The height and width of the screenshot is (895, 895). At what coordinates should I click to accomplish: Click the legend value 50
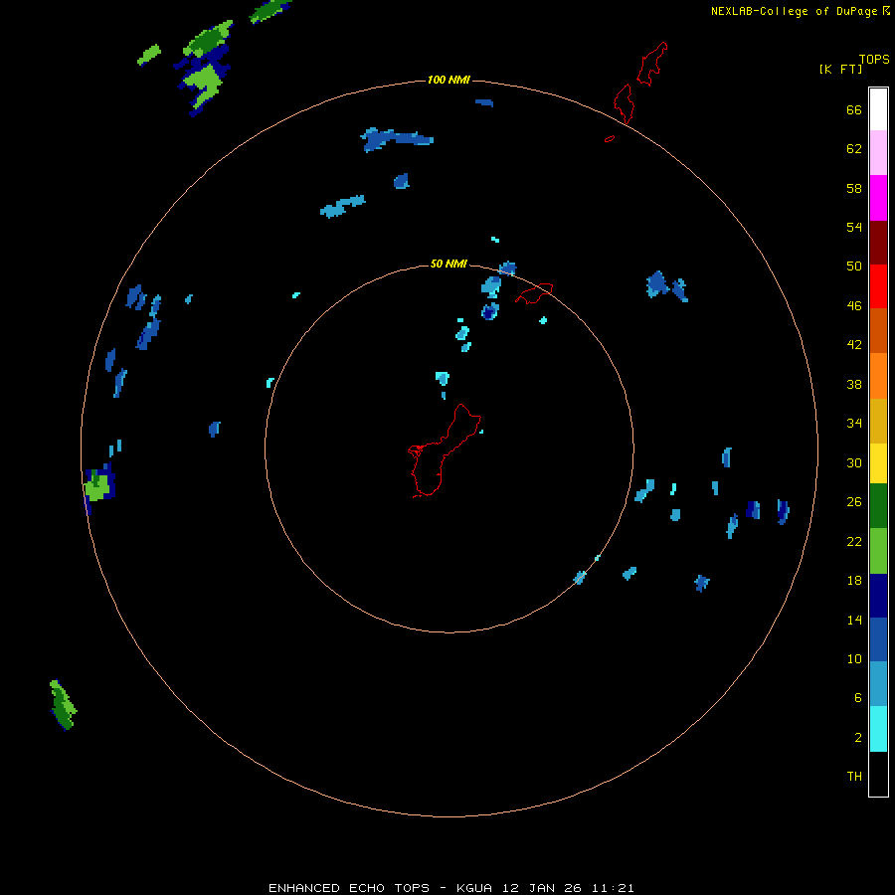(854, 266)
